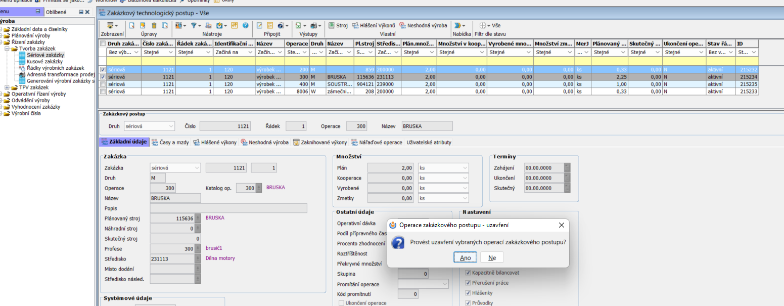The height and width of the screenshot is (306, 784).
Task: Click the new record icon in Úpravy
Action: (x=131, y=25)
